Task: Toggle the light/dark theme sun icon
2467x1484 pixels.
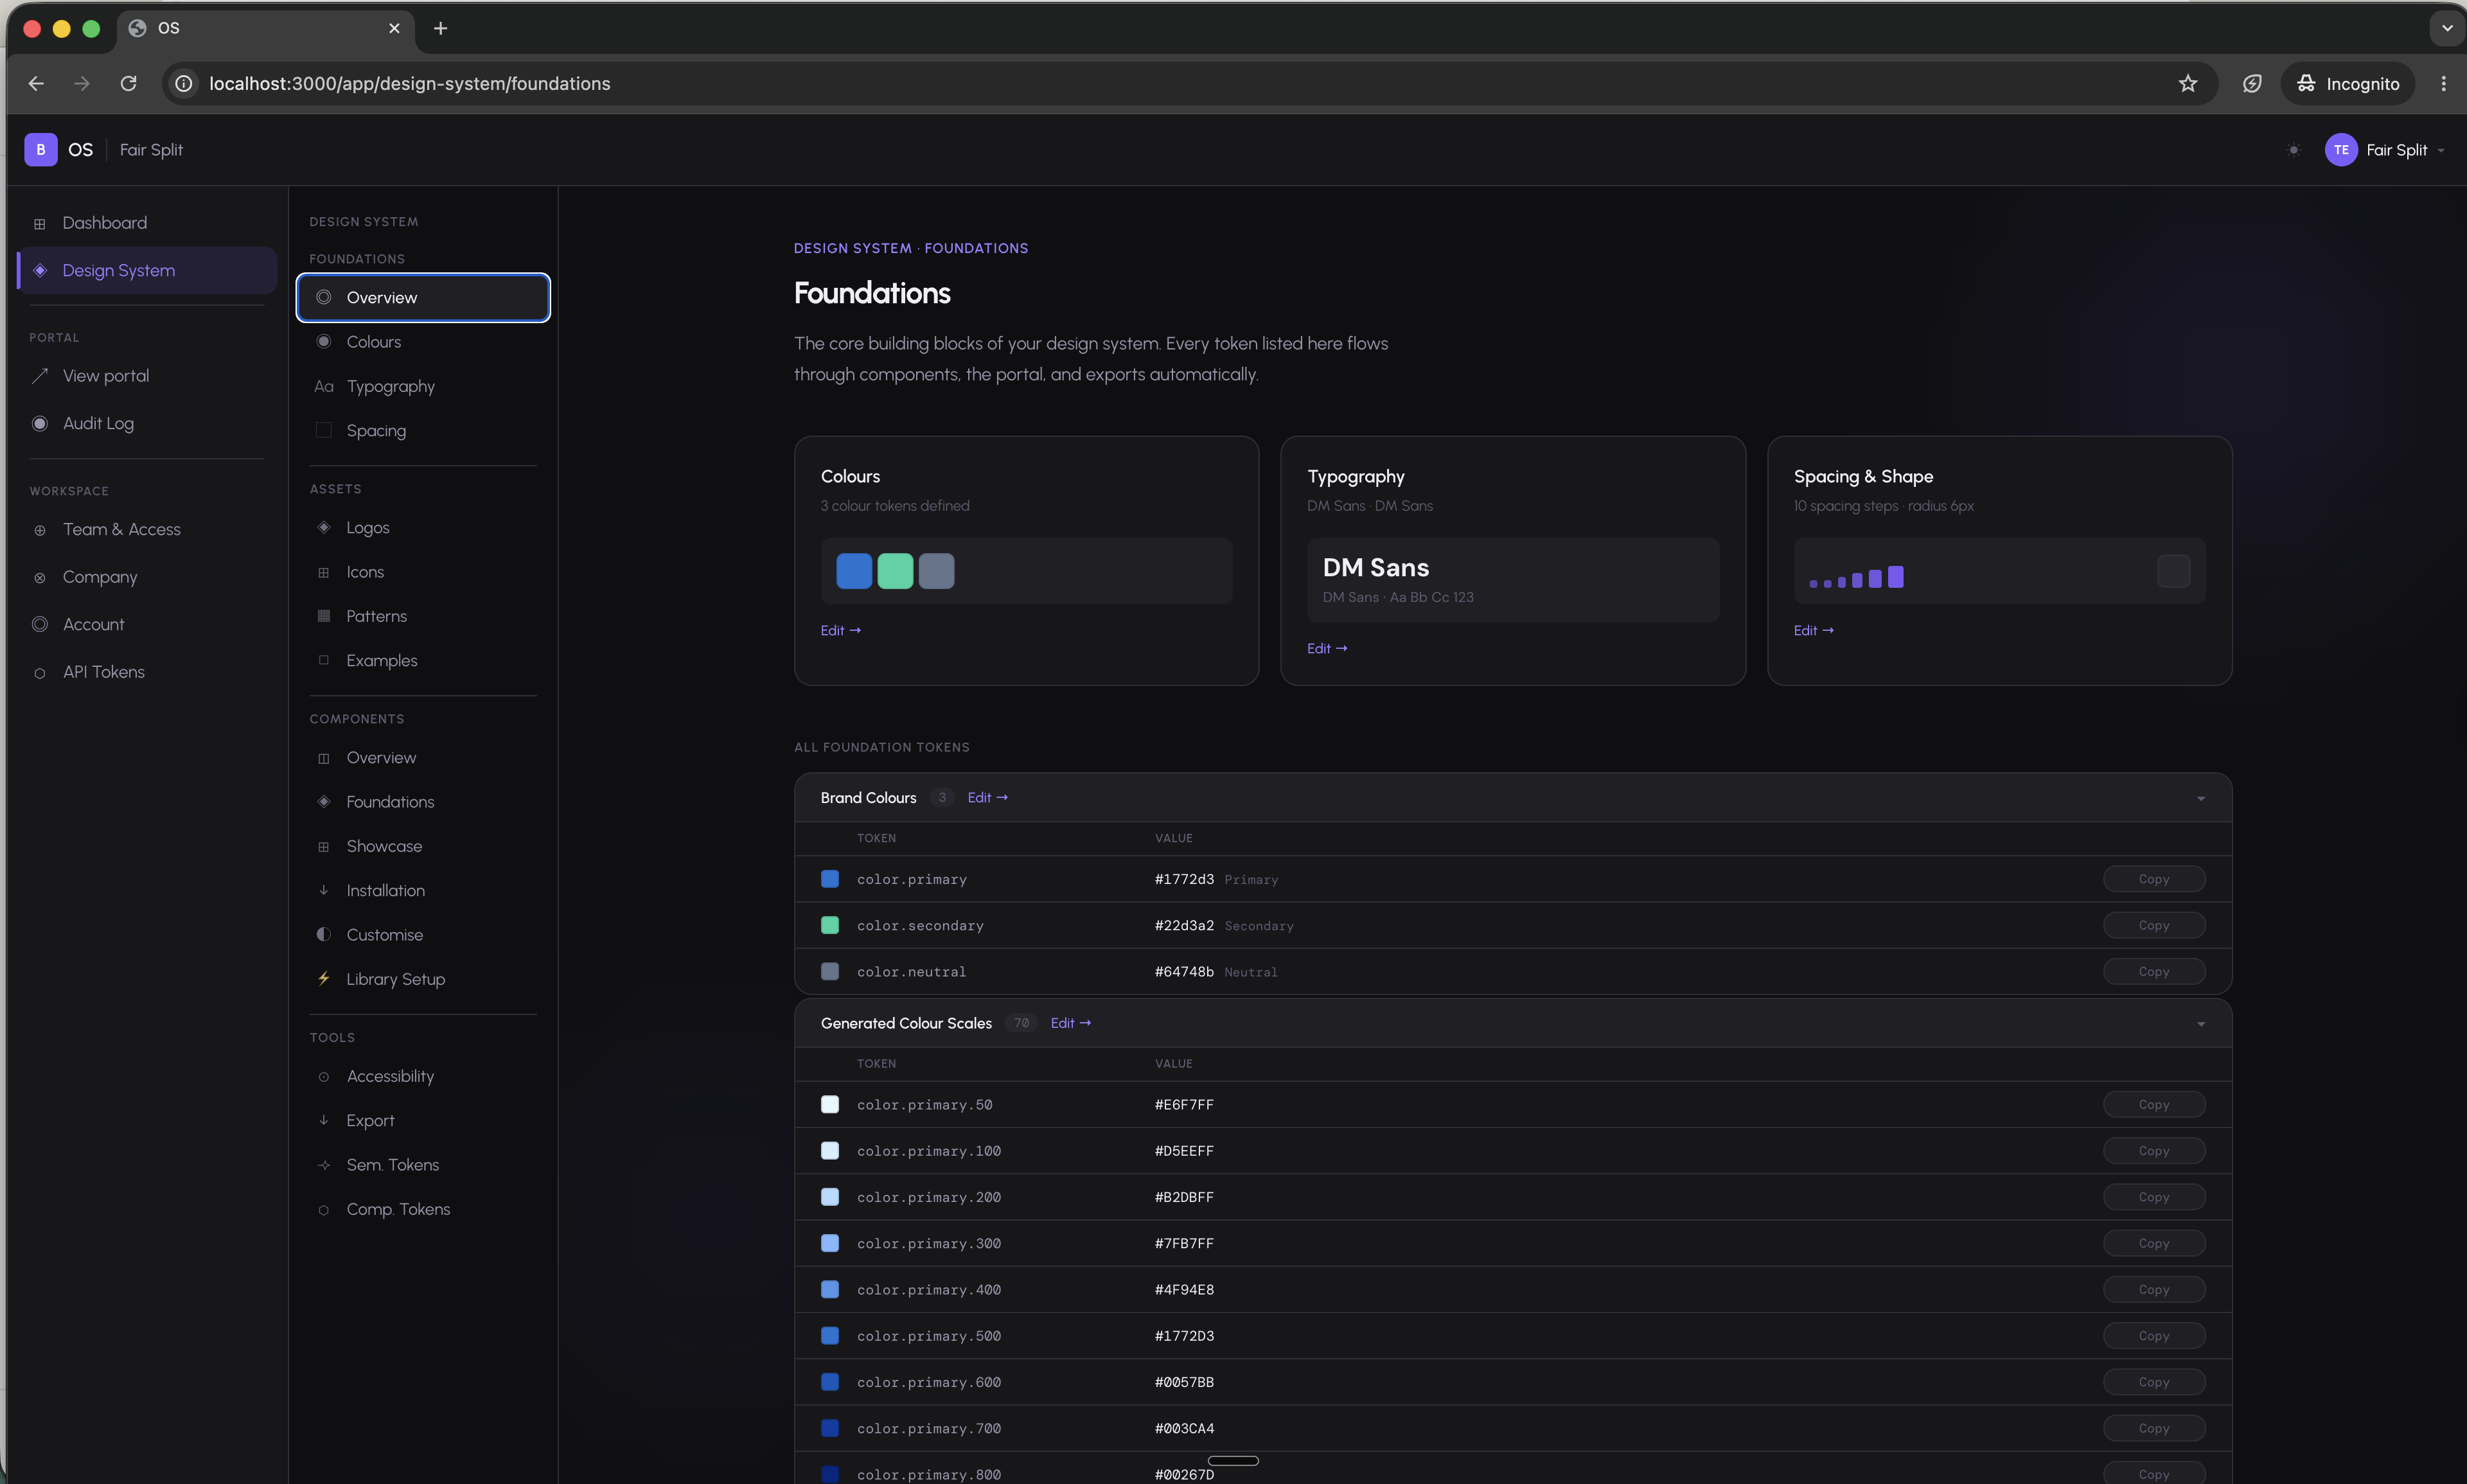Action: pos(2294,150)
